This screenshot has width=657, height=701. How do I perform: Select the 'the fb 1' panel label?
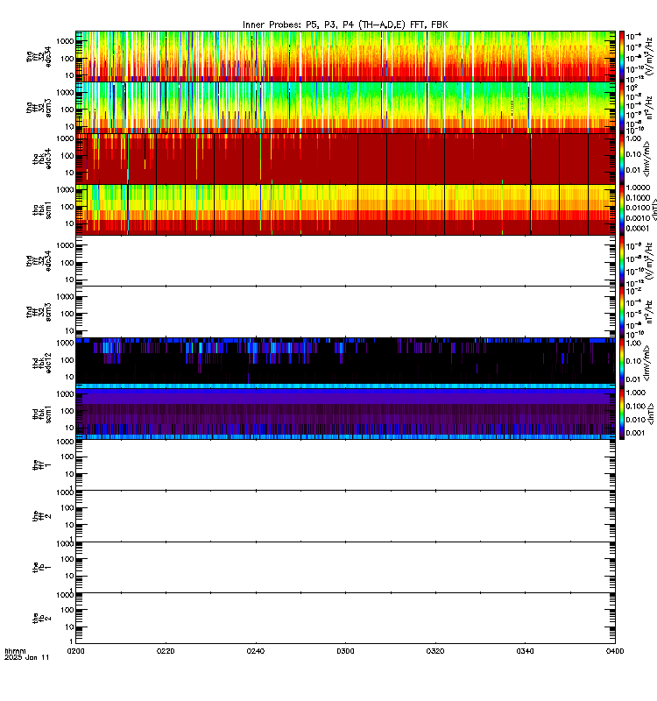point(42,567)
